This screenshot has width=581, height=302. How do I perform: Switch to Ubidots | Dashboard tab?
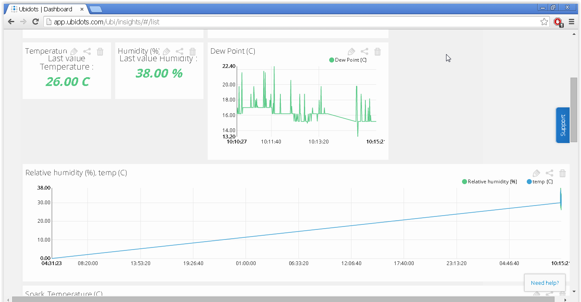[x=45, y=9]
